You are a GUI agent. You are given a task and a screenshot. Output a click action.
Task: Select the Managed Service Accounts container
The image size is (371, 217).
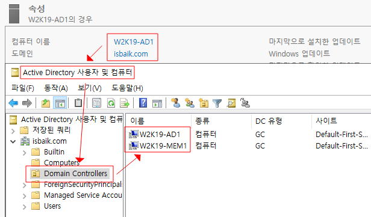(x=83, y=195)
